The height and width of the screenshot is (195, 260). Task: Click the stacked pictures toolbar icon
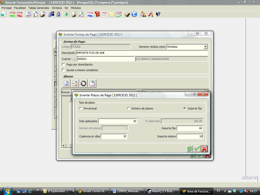coord(119,14)
